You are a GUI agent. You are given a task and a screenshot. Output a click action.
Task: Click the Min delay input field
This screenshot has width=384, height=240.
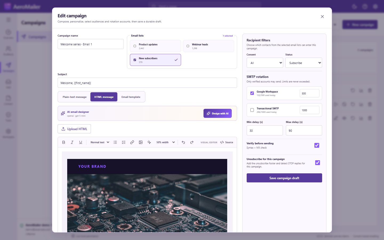[x=265, y=130]
